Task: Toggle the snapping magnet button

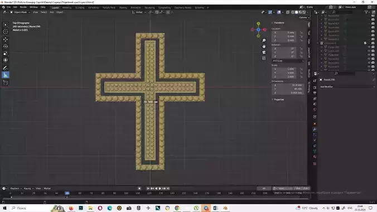Action: pyautogui.click(x=157, y=12)
